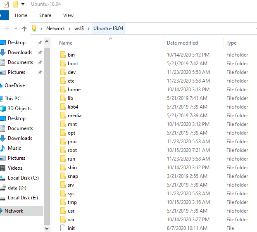Click navigation pane scrollbar down arrow
257x232 pixels.
47,229
